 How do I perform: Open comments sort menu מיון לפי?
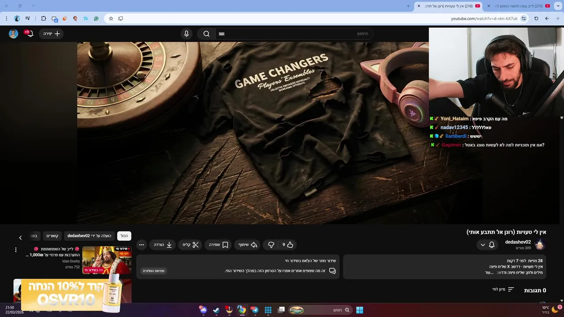pos(503,289)
